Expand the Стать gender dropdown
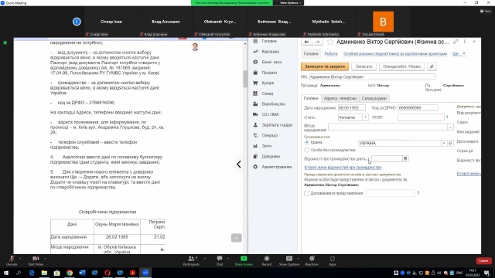Image resolution: width=495 pixels, height=278 pixels. click(x=365, y=117)
